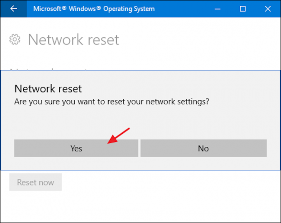Viewport: 281px width, 223px height.
Task: Select the dialog's bold Network reset title
Action: pos(48,88)
